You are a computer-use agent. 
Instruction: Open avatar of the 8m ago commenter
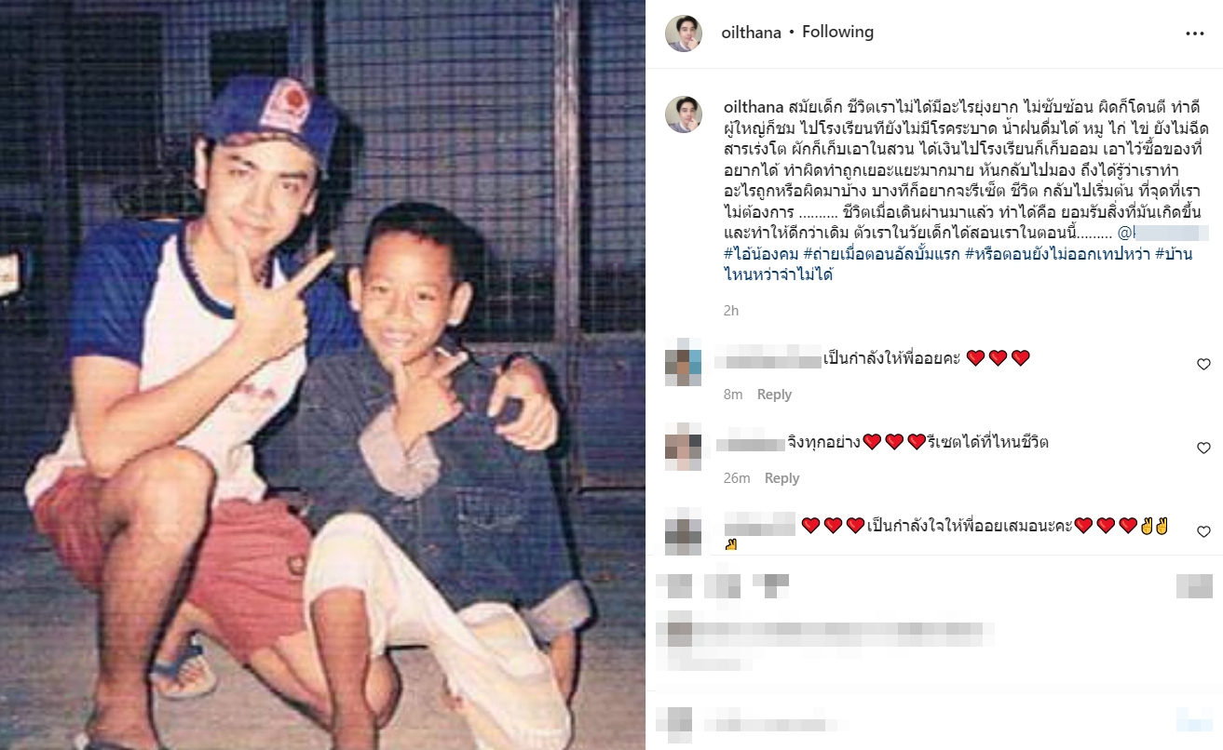pyautogui.click(x=683, y=368)
